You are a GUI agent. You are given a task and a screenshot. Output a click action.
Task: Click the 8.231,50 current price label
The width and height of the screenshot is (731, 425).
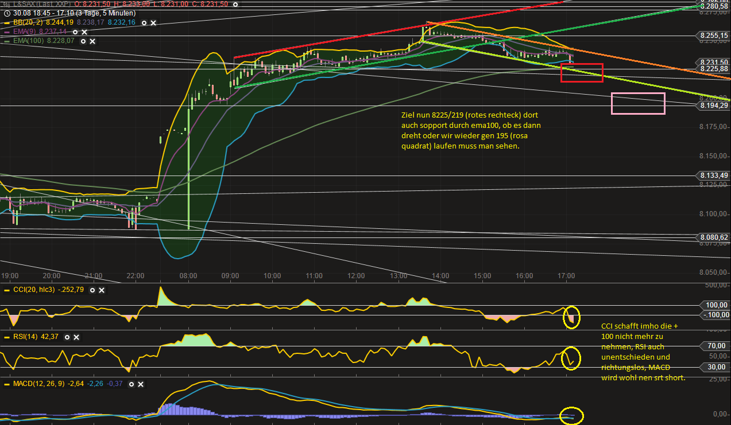pos(714,63)
